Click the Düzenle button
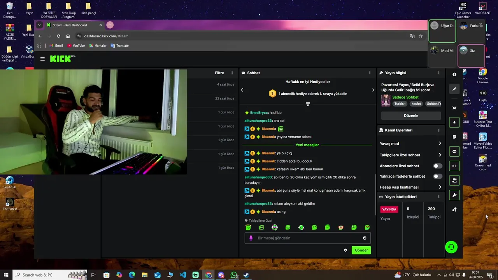Screen dimensions: 498x280 click(411, 115)
